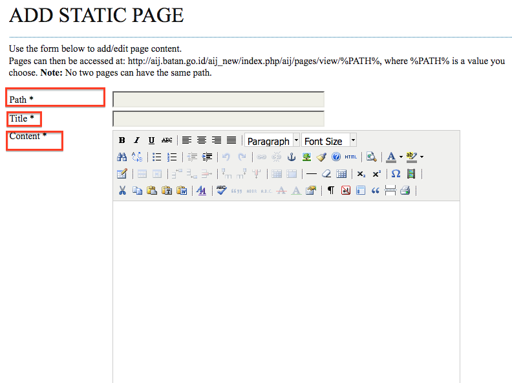Open the Font Size dropdown
Viewport: 512px width, 383px height.
coord(329,140)
